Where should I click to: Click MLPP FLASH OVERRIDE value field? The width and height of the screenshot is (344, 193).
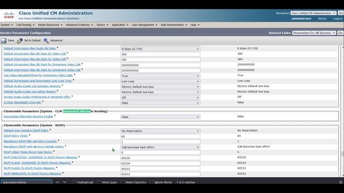[160, 163]
